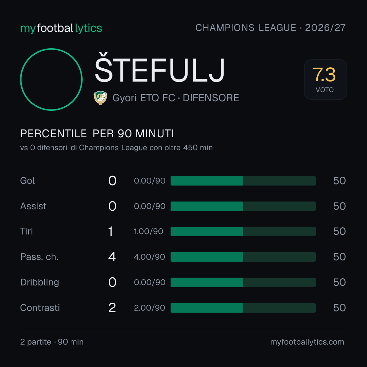Click the ŠTEFULJ player name heading
The height and width of the screenshot is (367, 367).
click(x=160, y=68)
